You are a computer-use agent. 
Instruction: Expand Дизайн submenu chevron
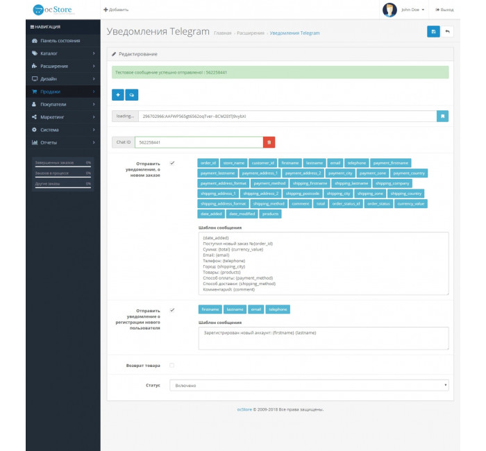pyautogui.click(x=94, y=78)
